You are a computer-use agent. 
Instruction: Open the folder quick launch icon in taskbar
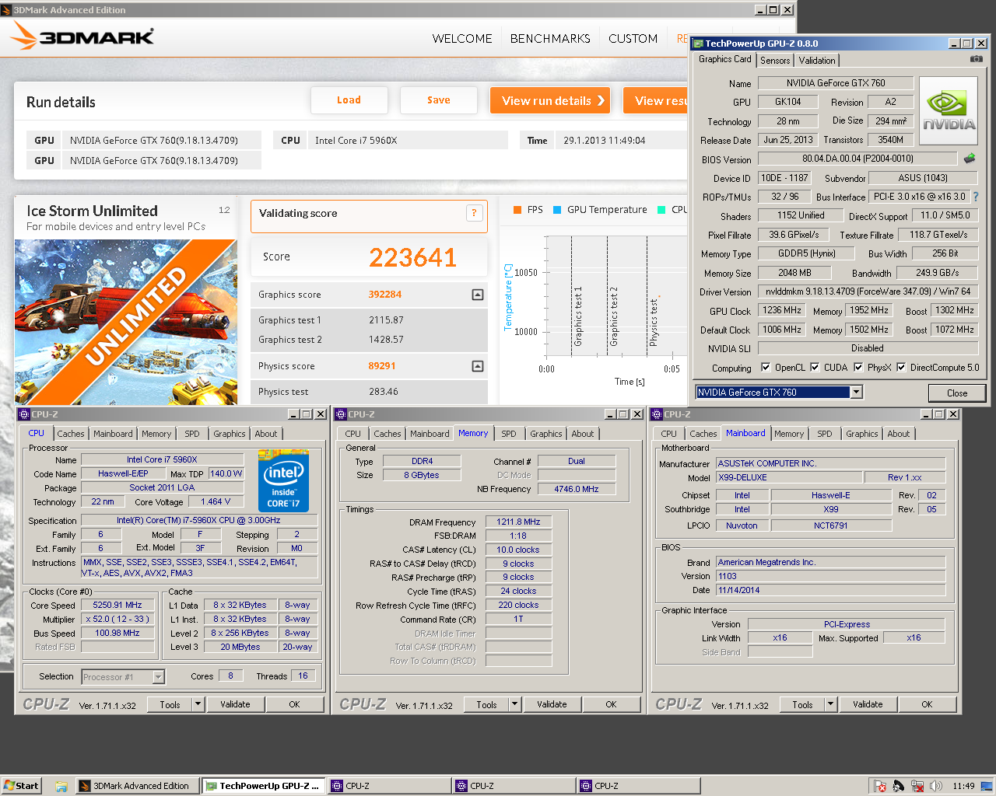pyautogui.click(x=61, y=786)
